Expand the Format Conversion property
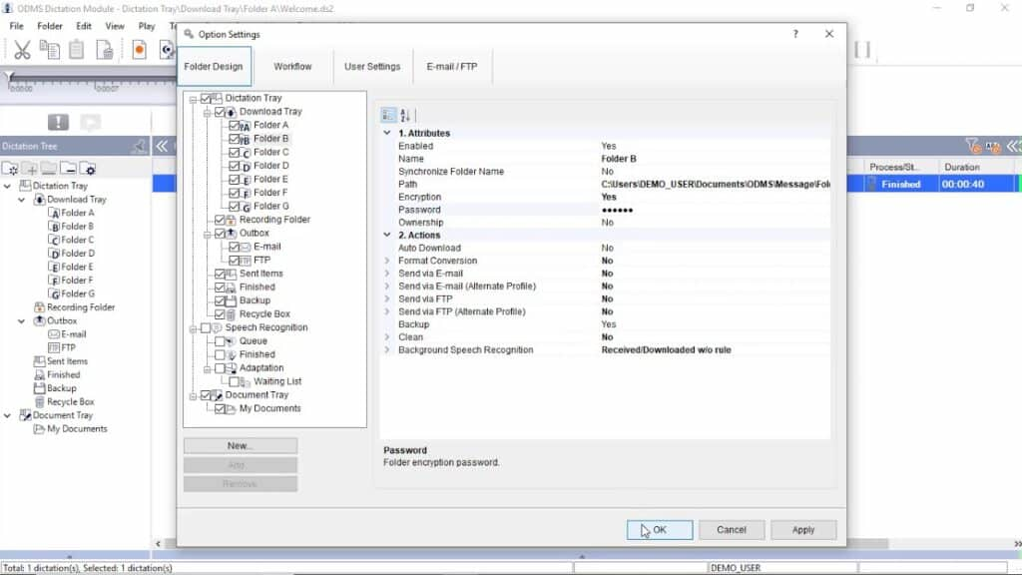Viewport: 1022px width, 575px height. [x=387, y=261]
